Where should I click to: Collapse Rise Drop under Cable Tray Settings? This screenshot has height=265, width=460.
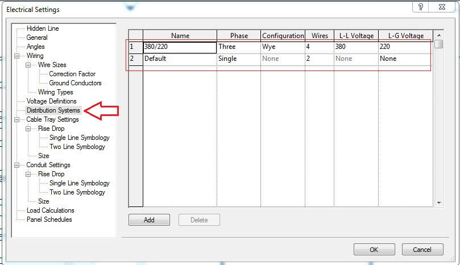[28, 129]
